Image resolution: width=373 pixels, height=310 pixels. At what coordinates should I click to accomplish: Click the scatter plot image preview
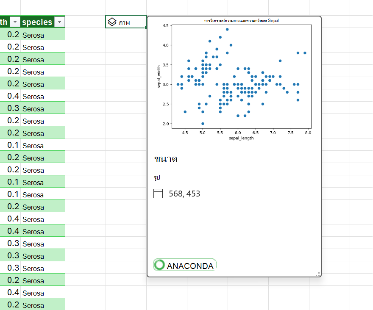coord(234,80)
